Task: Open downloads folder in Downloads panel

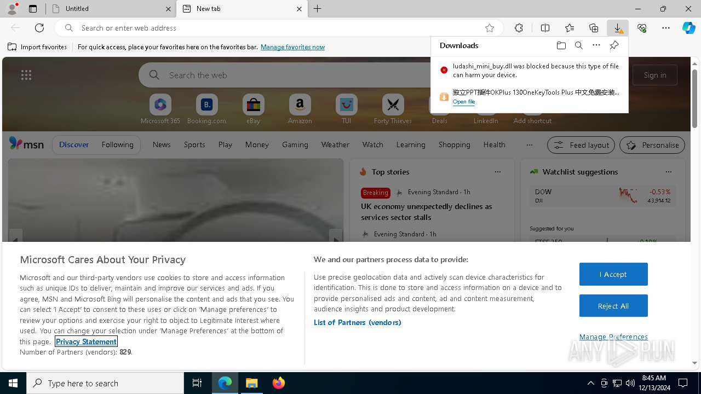Action: (x=561, y=45)
